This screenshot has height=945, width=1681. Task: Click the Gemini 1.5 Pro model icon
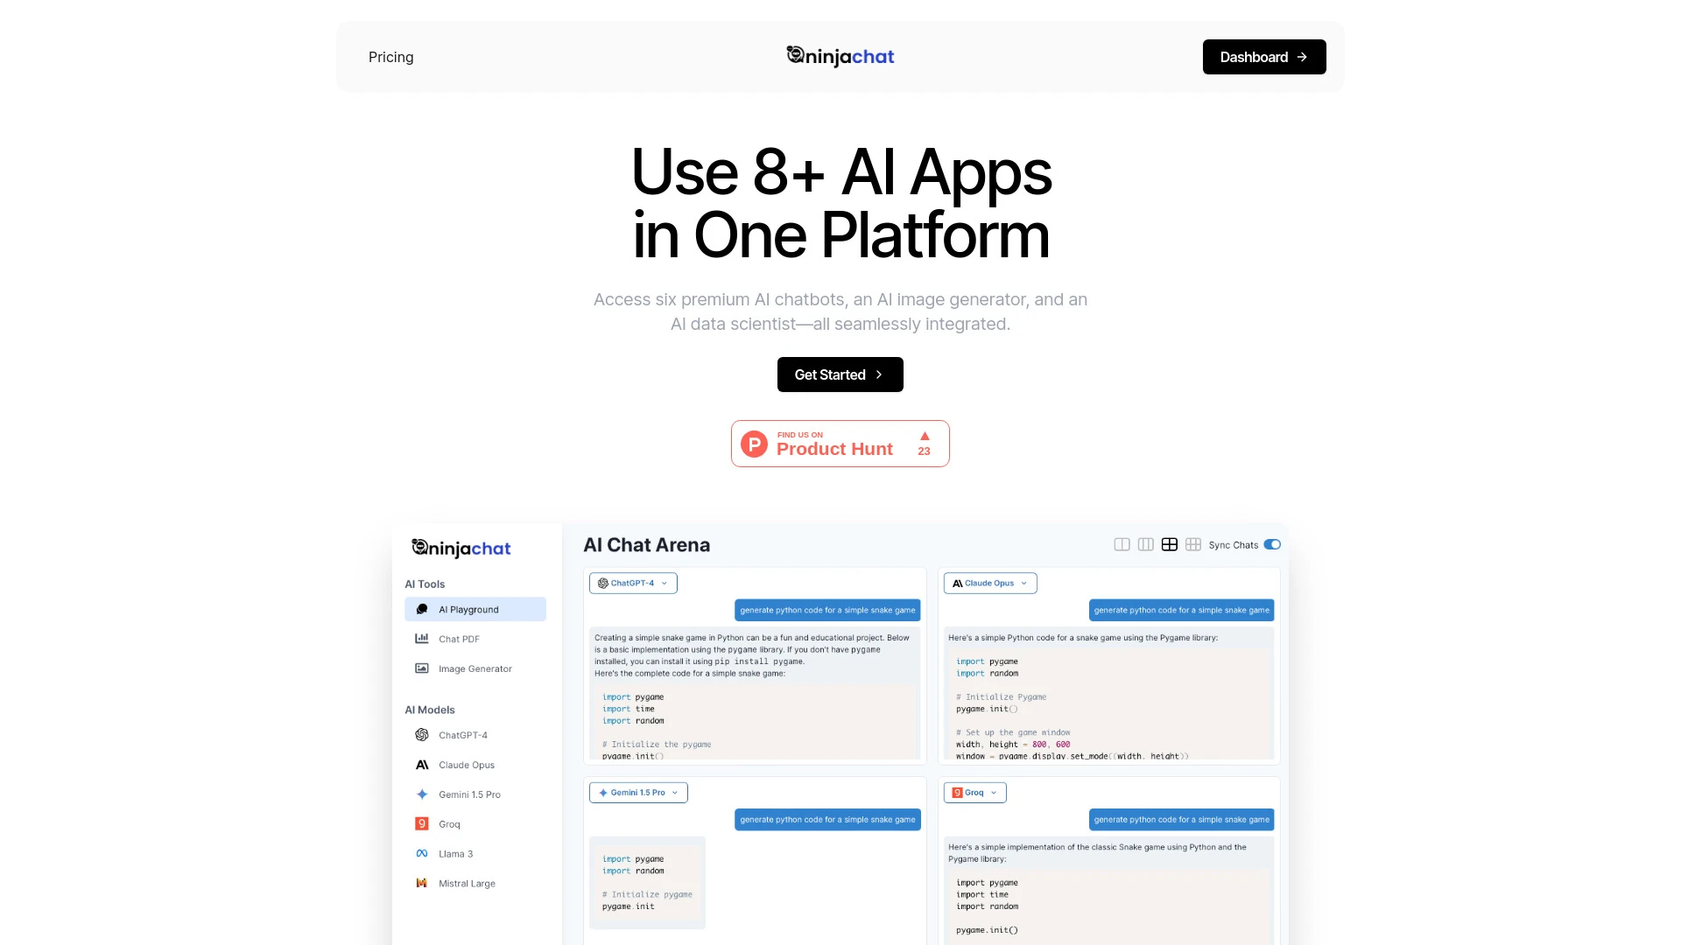(x=421, y=794)
